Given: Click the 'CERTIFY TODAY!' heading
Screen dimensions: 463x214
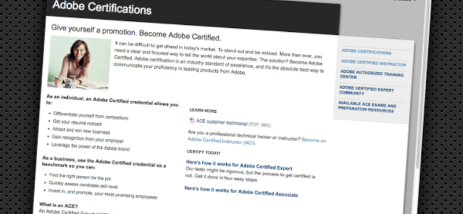Looking at the screenshot, I should (203, 153).
